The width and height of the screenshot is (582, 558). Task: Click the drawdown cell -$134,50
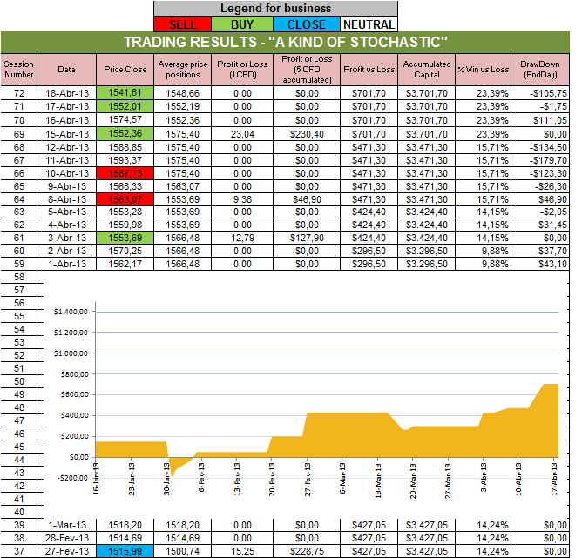(x=540, y=147)
